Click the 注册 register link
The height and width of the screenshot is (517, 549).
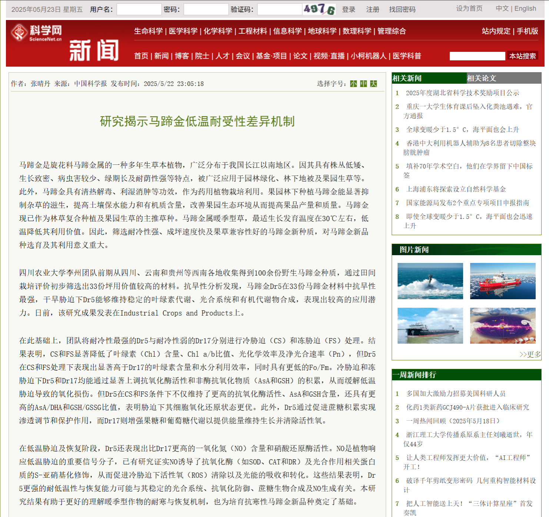[373, 9]
